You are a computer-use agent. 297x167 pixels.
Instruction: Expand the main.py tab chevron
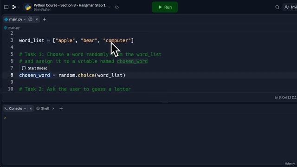coord(25,19)
